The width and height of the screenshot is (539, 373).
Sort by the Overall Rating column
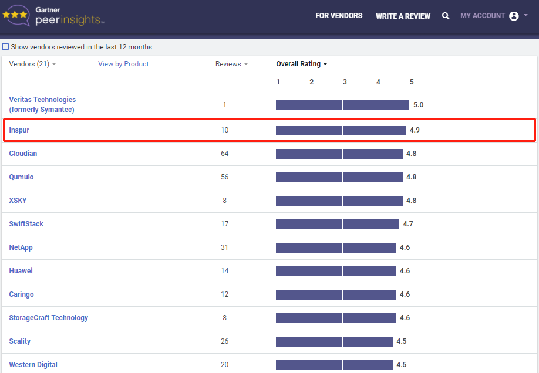[x=302, y=64]
